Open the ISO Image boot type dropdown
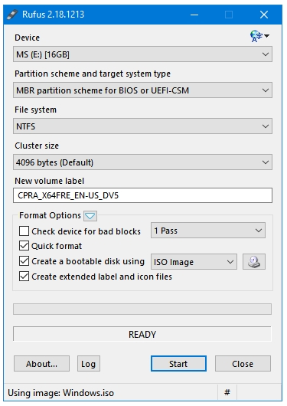The height and width of the screenshot is (406, 287). pos(194,262)
